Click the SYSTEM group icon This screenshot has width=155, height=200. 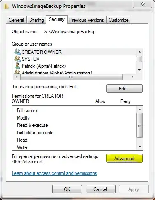18,59
